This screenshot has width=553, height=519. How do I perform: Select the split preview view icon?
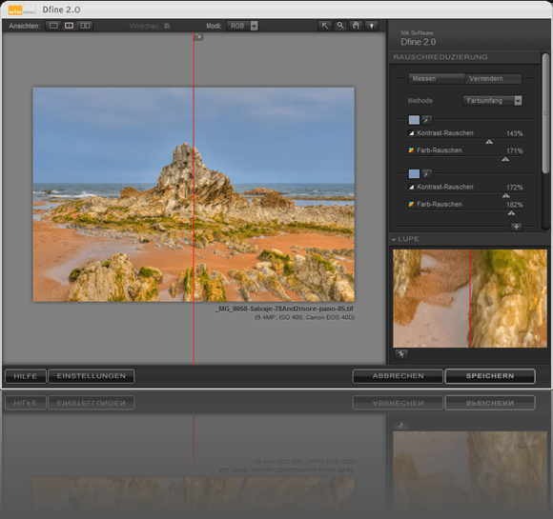coord(69,26)
